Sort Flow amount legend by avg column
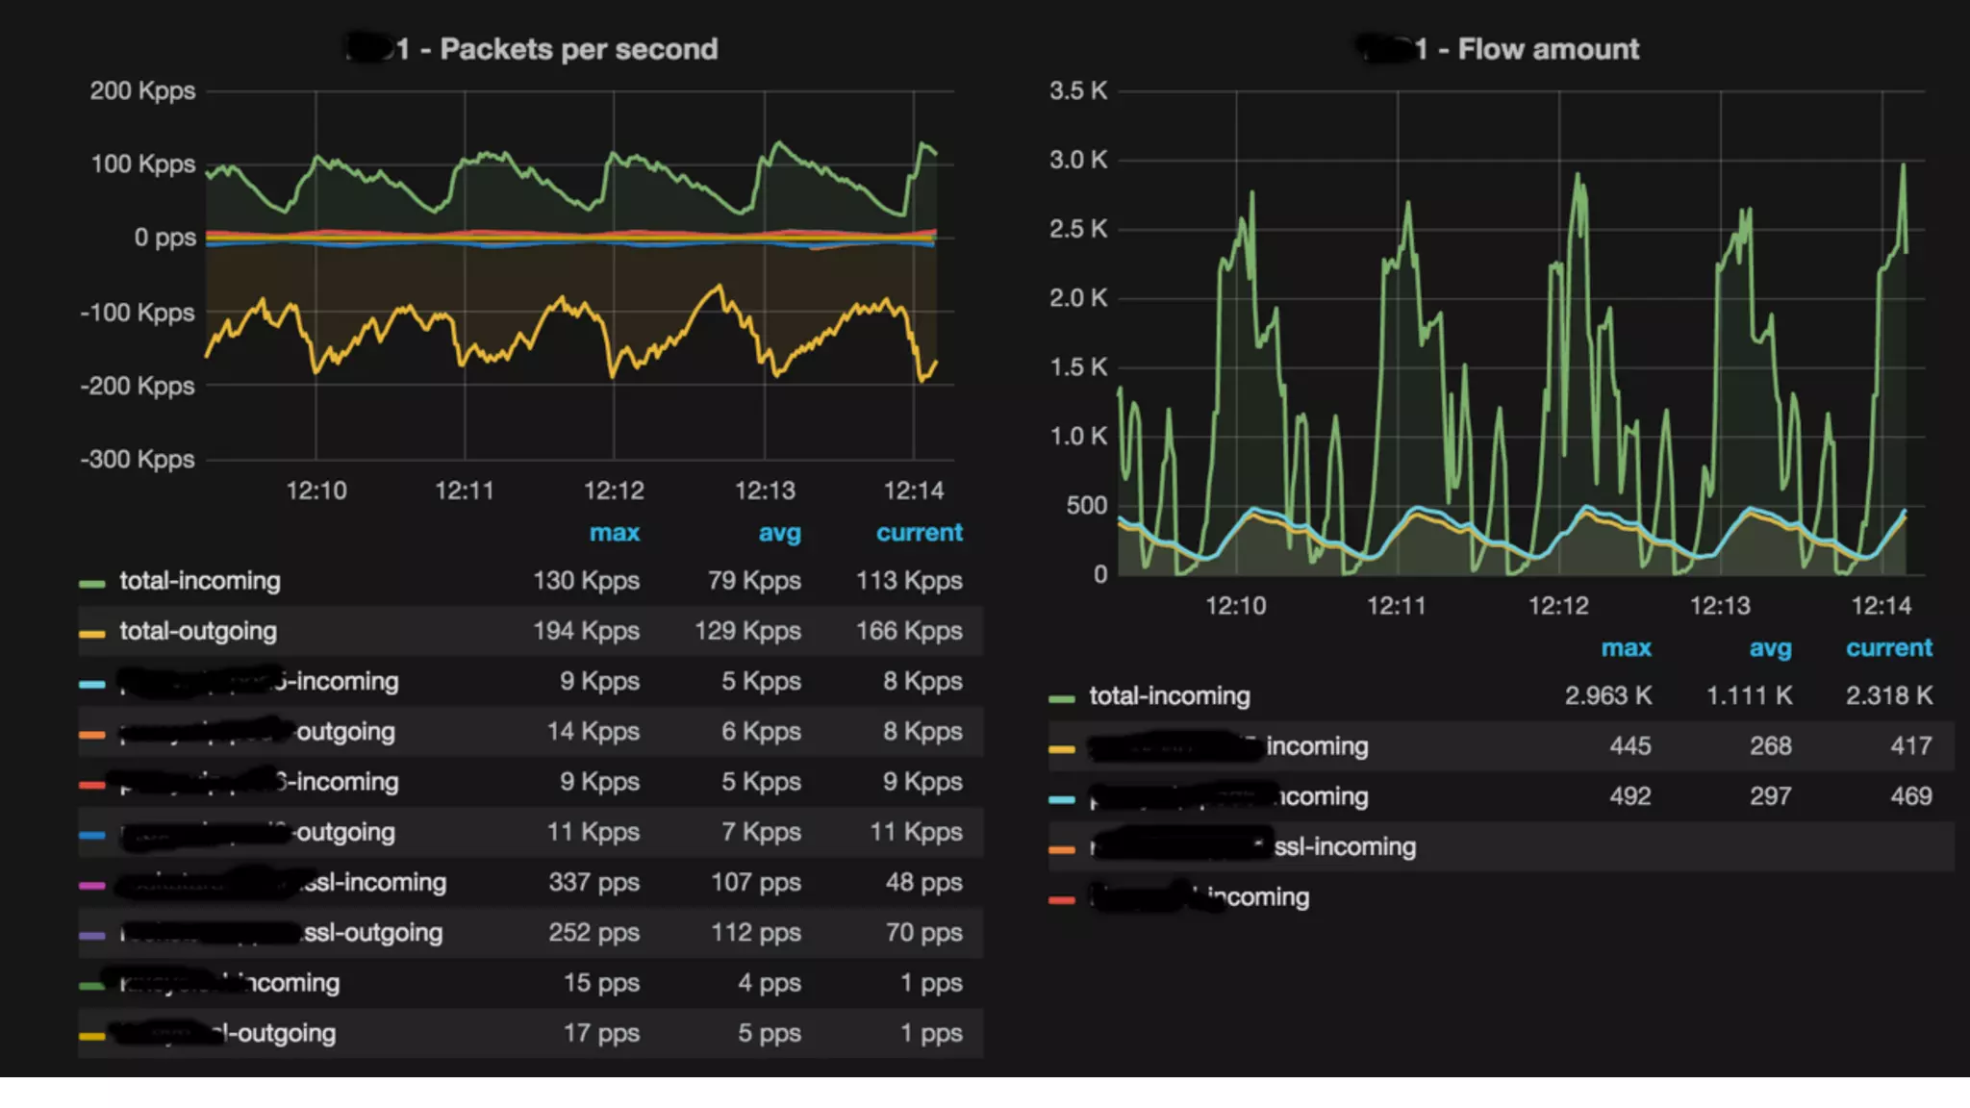The height and width of the screenshot is (1108, 1970). 1770,648
